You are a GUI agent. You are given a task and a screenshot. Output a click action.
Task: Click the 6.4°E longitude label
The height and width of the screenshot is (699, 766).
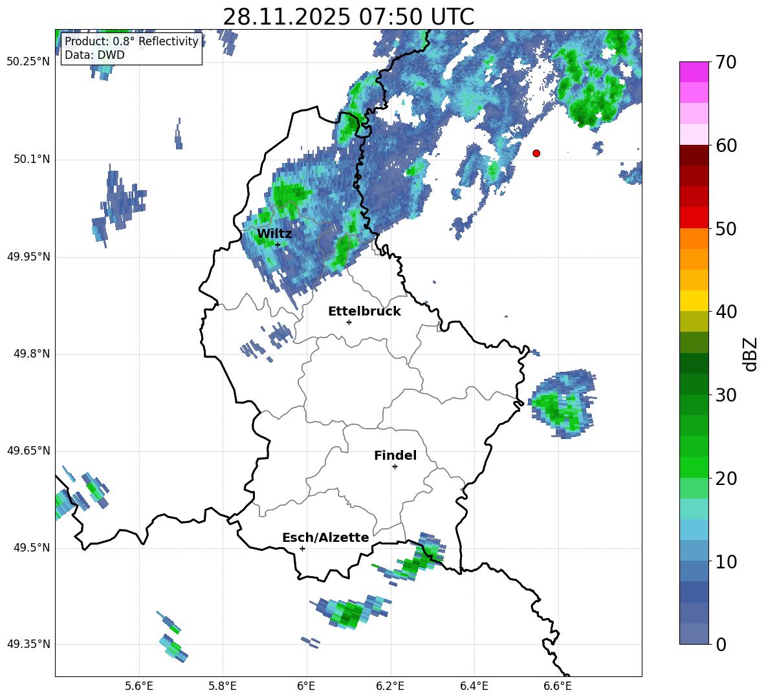474,686
